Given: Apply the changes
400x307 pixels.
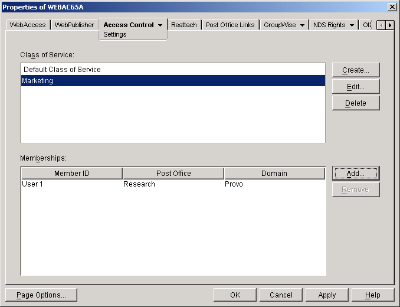Looking at the screenshot, I should (327, 295).
